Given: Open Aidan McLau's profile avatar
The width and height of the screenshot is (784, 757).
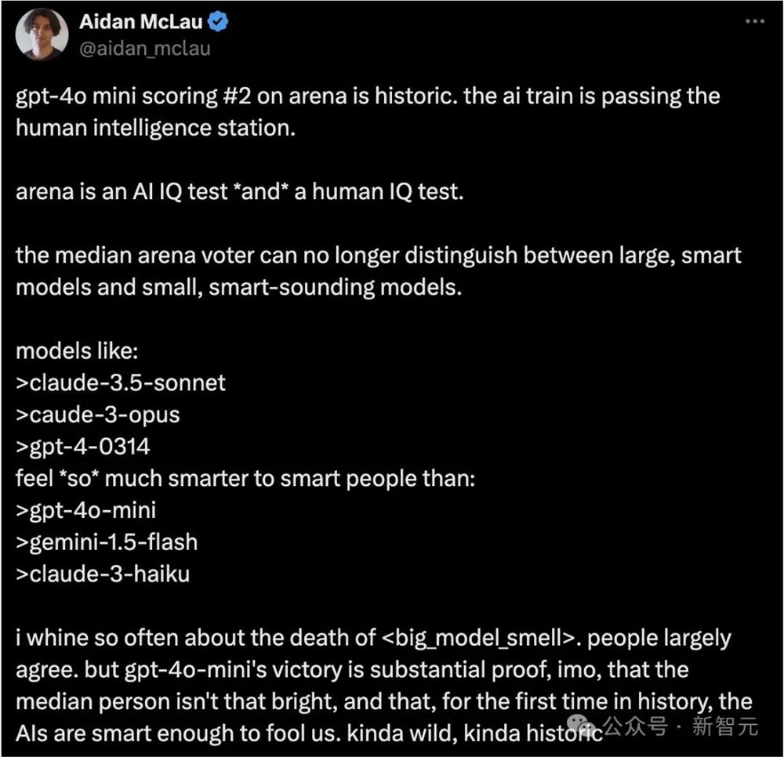Looking at the screenshot, I should coord(41,34).
